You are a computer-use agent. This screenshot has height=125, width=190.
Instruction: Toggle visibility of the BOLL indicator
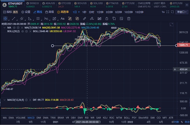(x=22, y=31)
